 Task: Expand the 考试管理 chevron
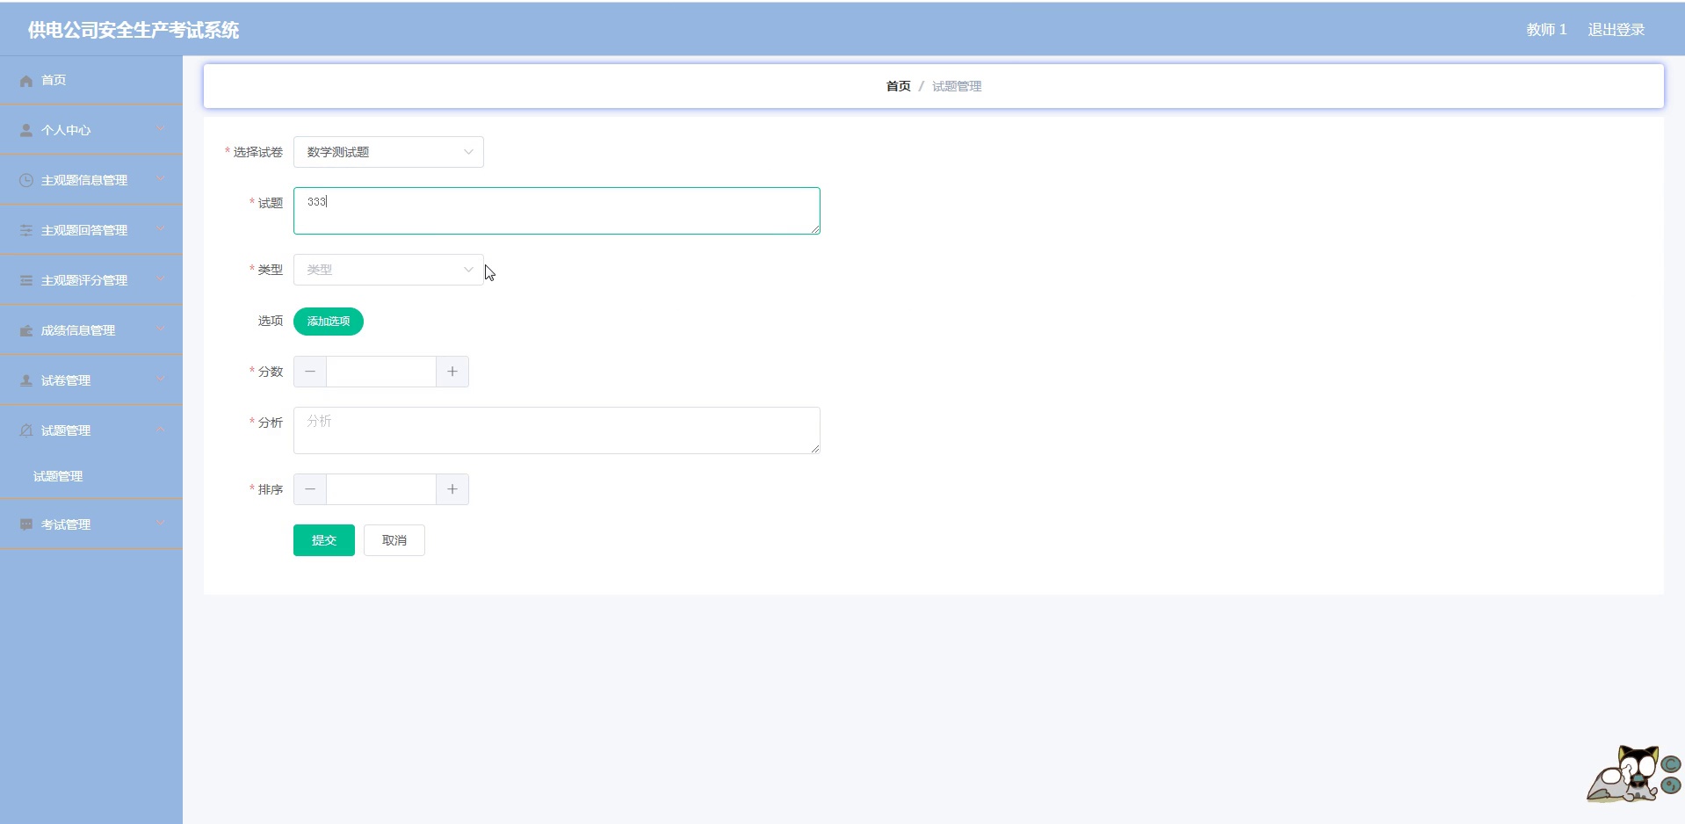161,524
